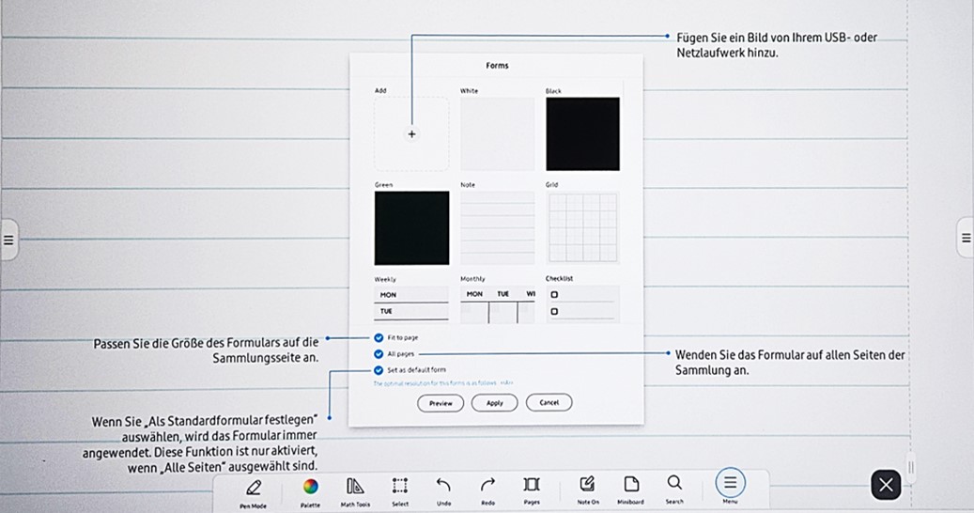Turn on Note On icon
The image size is (974, 513).
click(x=588, y=485)
